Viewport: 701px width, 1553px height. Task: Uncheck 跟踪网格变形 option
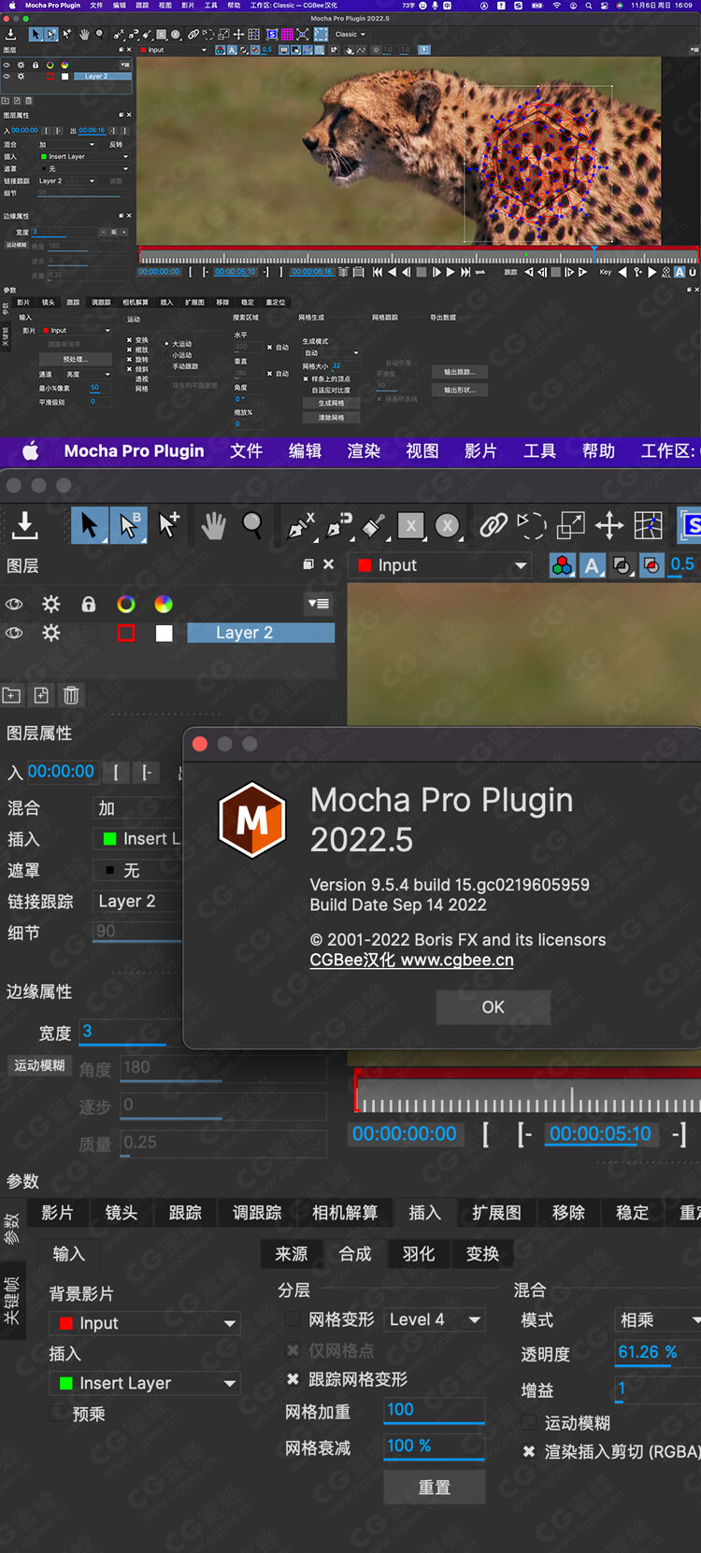(293, 1379)
